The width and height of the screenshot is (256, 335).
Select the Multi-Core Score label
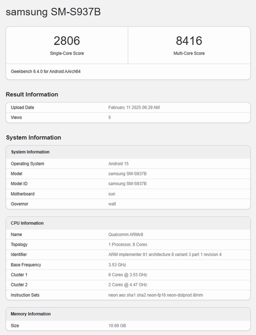click(189, 53)
